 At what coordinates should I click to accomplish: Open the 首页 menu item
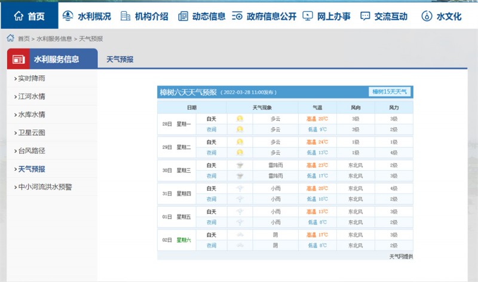(29, 16)
